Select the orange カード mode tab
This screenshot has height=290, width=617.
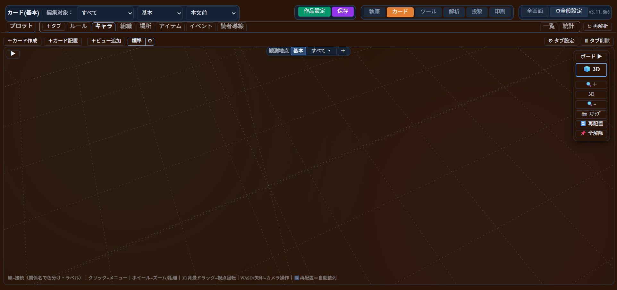(x=400, y=12)
